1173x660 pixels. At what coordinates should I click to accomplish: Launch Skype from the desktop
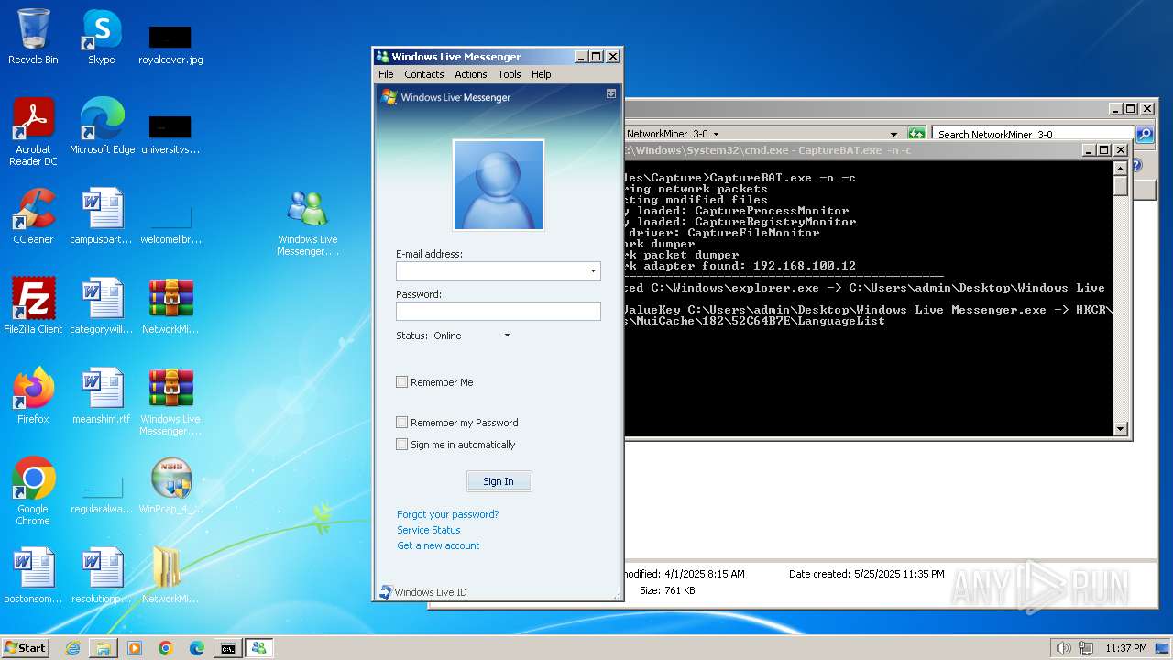102,38
